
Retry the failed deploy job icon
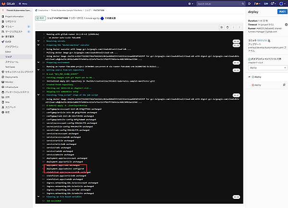click(x=284, y=85)
